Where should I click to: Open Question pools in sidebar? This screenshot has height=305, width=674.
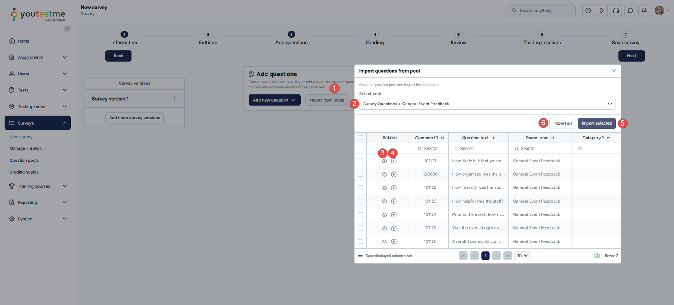click(x=24, y=161)
